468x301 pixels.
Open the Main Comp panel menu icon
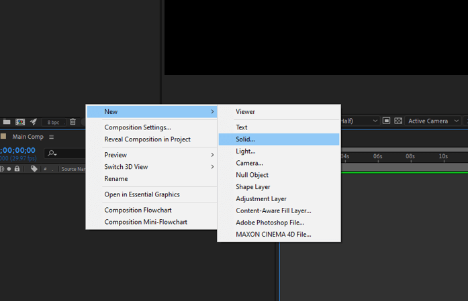(x=51, y=137)
